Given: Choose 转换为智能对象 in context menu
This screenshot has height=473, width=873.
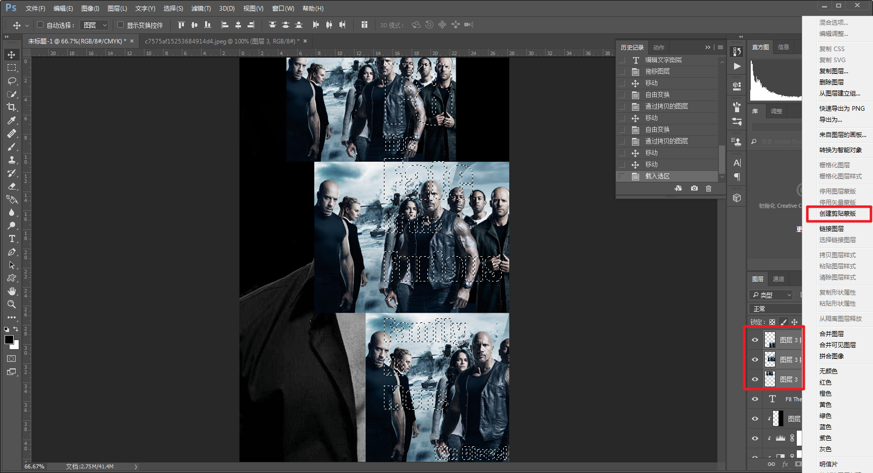Looking at the screenshot, I should [841, 150].
